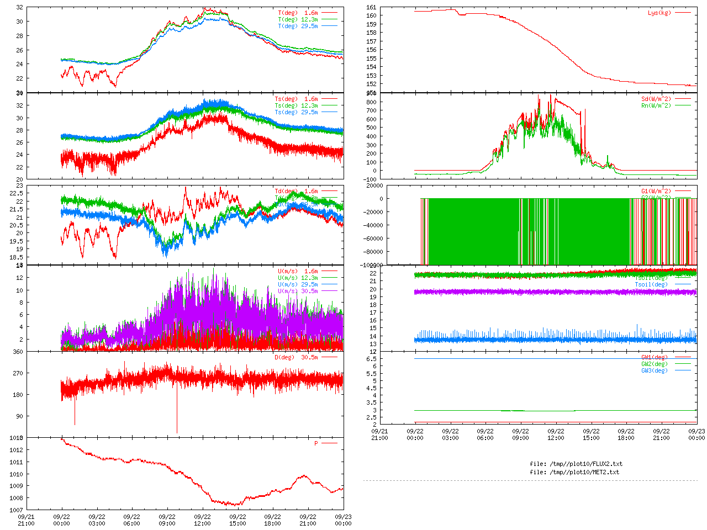This screenshot has height=530, width=707.
Task: Click the D(deg) 30.5m legend label
Action: [296, 357]
